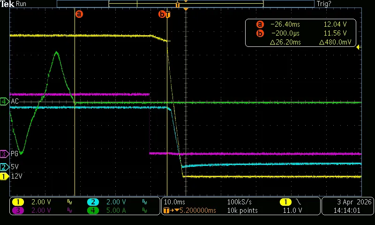Viewport: 375px width, 225px height.
Task: Click the trigger level arrow on right edge
Action: (x=359, y=47)
